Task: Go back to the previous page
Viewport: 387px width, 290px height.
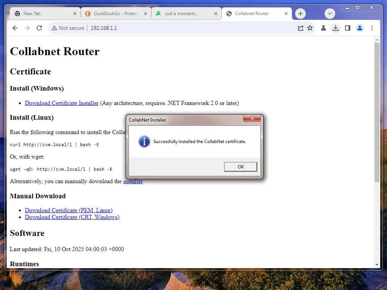Action: point(15,28)
